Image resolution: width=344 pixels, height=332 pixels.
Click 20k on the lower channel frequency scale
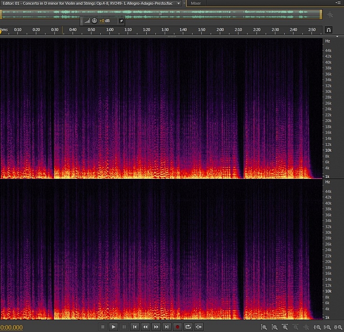328,262
